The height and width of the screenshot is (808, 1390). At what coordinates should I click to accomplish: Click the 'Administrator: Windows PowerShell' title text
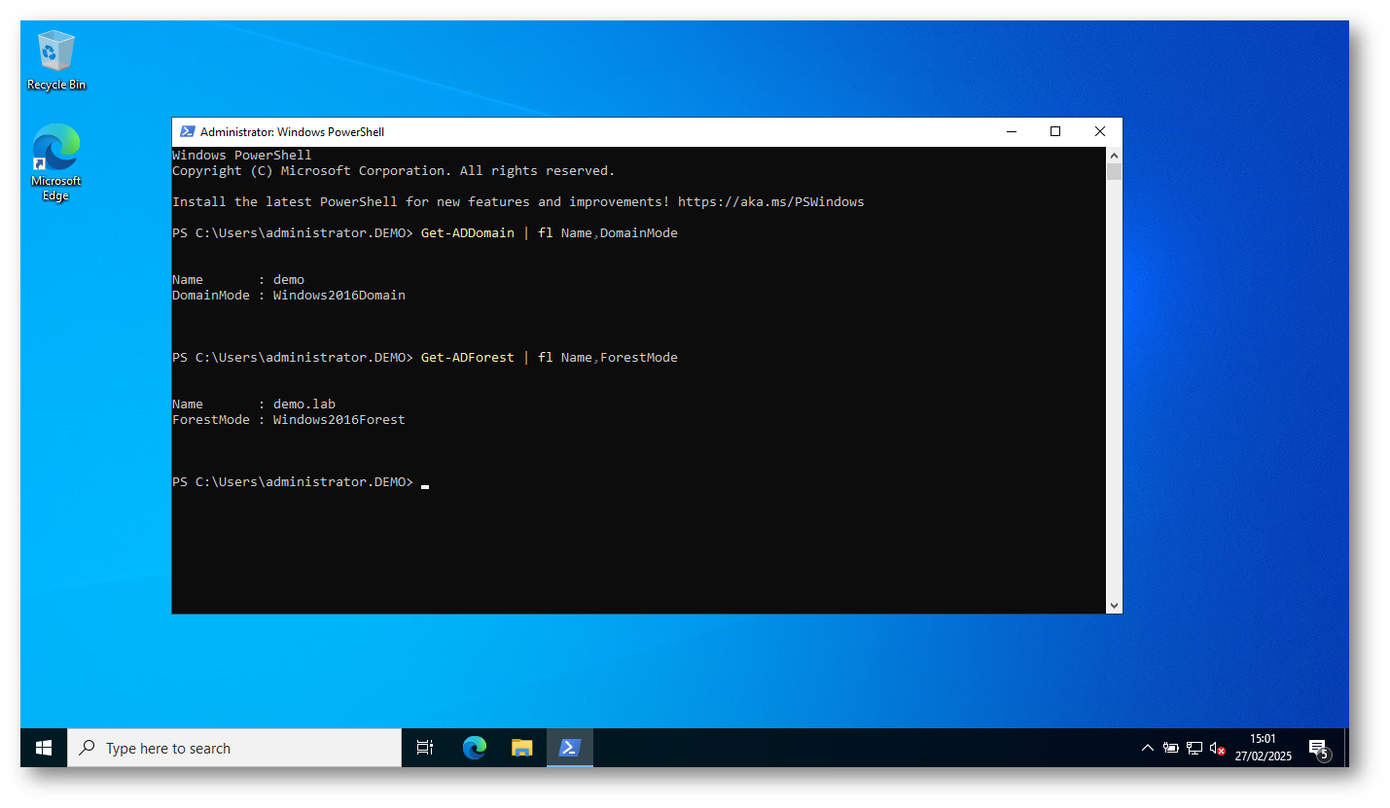click(292, 132)
